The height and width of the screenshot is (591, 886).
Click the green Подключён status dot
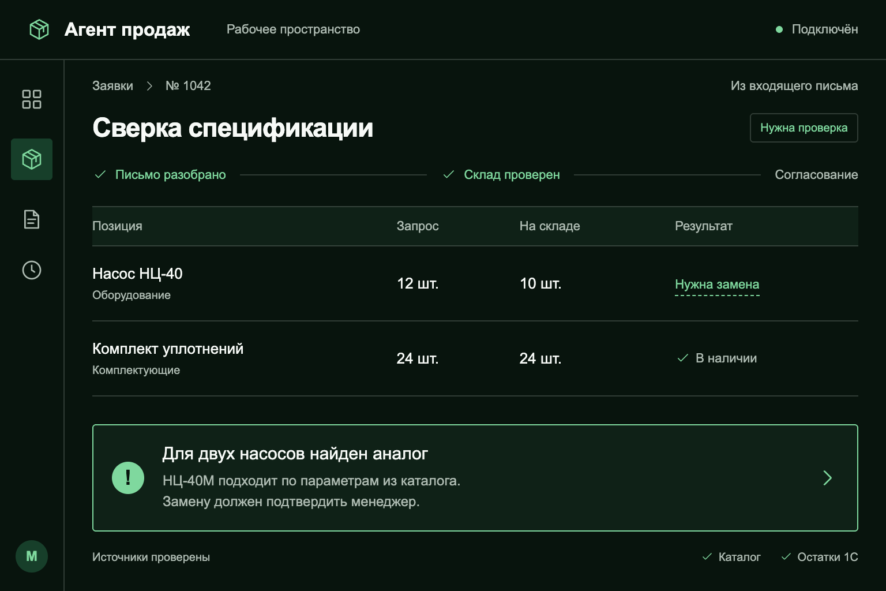[x=779, y=29]
